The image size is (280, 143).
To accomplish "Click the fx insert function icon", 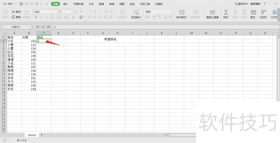I will pos(49,27).
